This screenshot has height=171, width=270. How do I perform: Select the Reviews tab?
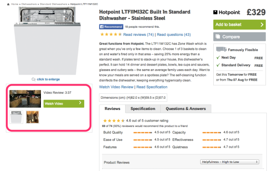tap(112, 109)
